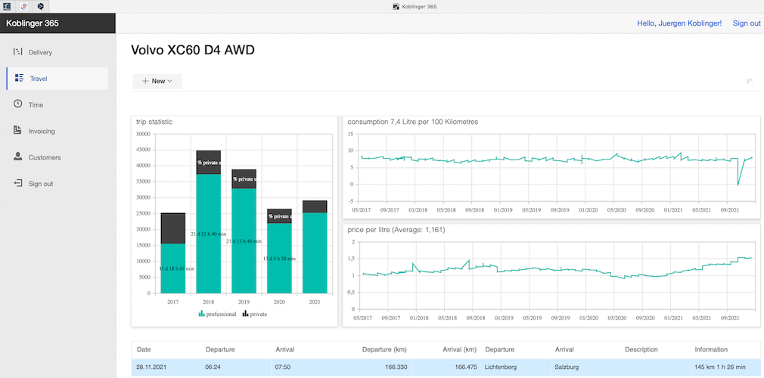Image resolution: width=764 pixels, height=378 pixels.
Task: Click the Date column header
Action: [x=144, y=349]
